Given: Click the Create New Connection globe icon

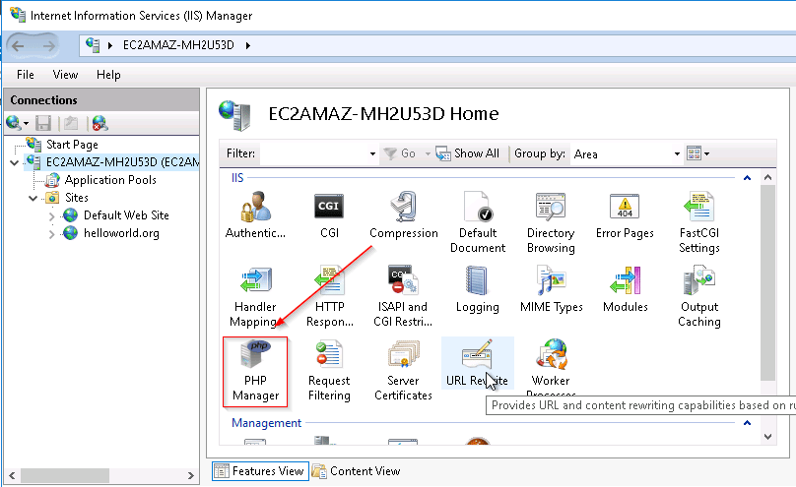Looking at the screenshot, I should (14, 123).
